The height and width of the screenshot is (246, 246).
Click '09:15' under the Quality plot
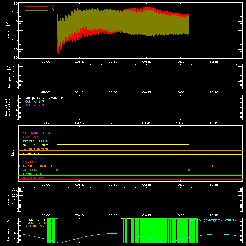[79, 216]
